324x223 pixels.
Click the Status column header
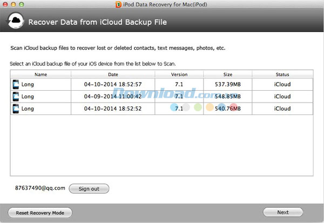(282, 75)
